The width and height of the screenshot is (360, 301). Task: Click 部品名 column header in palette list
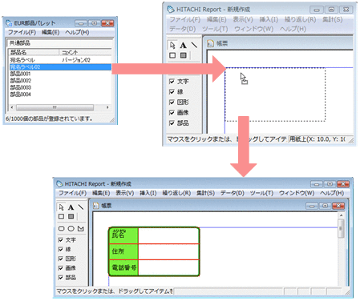[34, 52]
